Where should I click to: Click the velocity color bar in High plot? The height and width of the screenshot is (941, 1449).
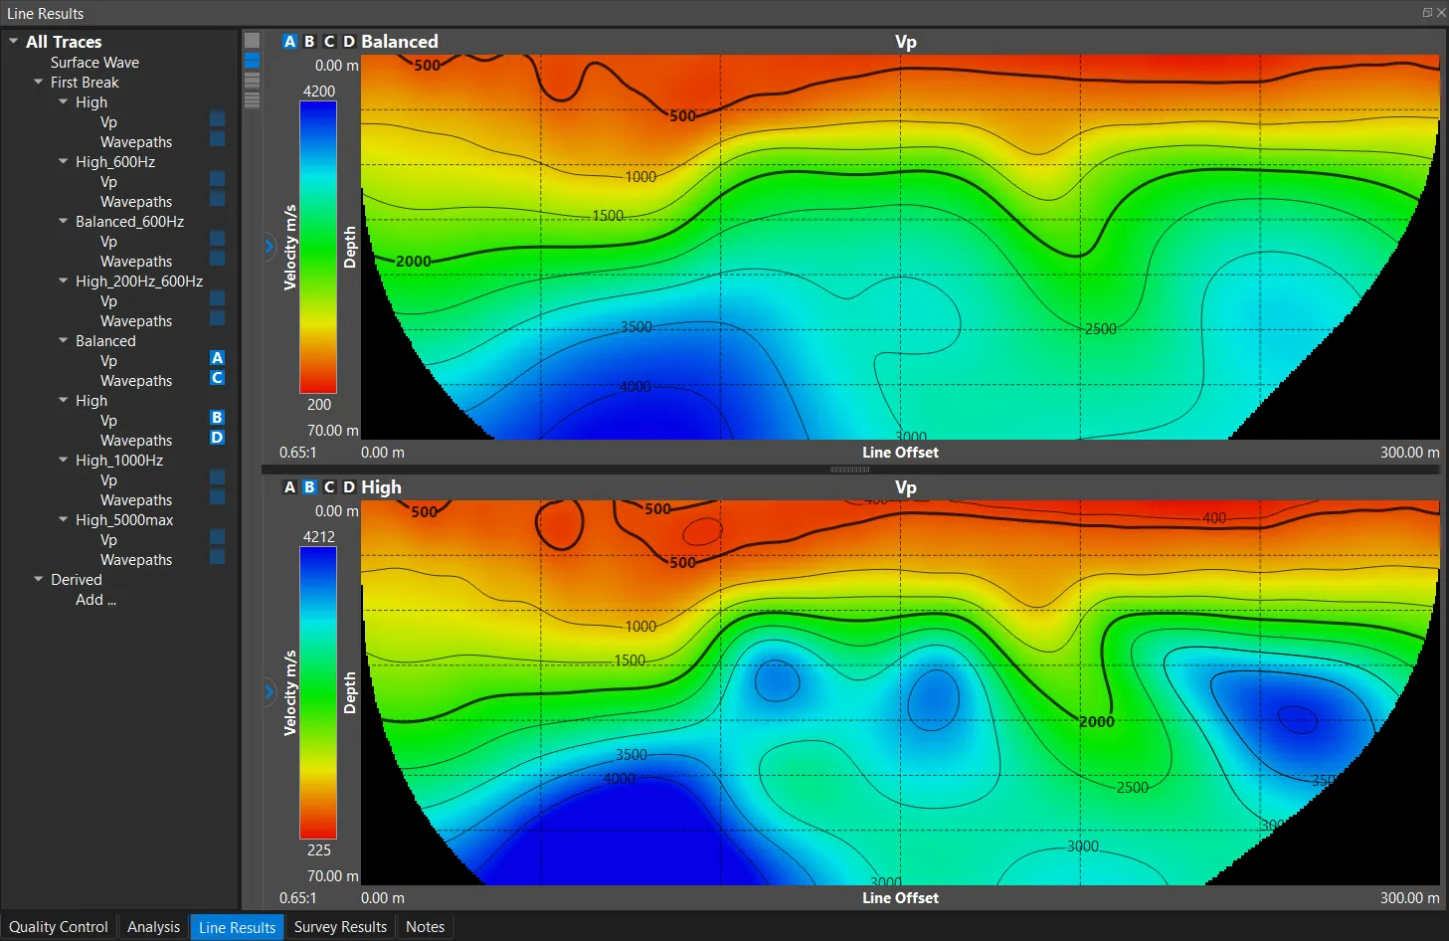[318, 693]
